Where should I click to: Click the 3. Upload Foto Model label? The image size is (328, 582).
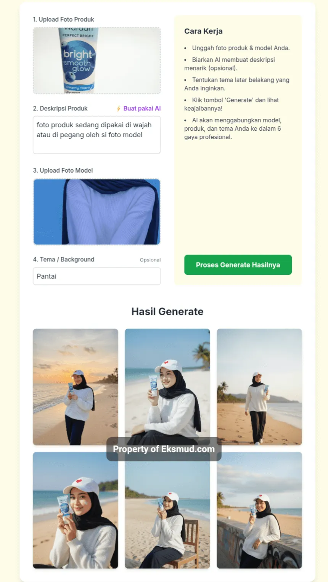(63, 170)
